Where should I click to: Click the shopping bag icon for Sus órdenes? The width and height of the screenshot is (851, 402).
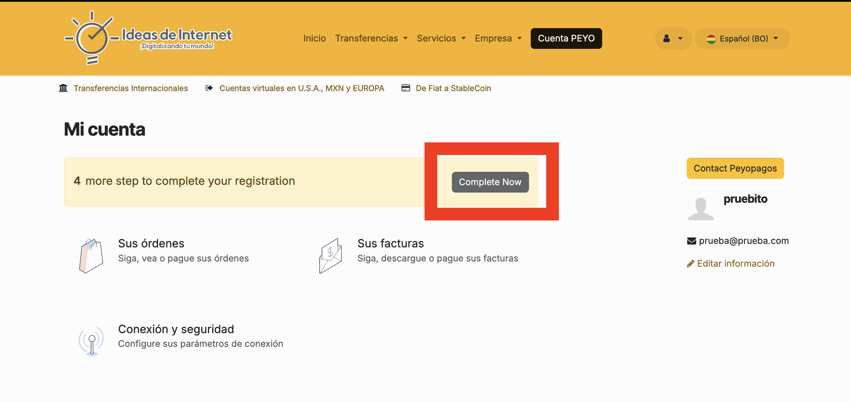click(91, 256)
